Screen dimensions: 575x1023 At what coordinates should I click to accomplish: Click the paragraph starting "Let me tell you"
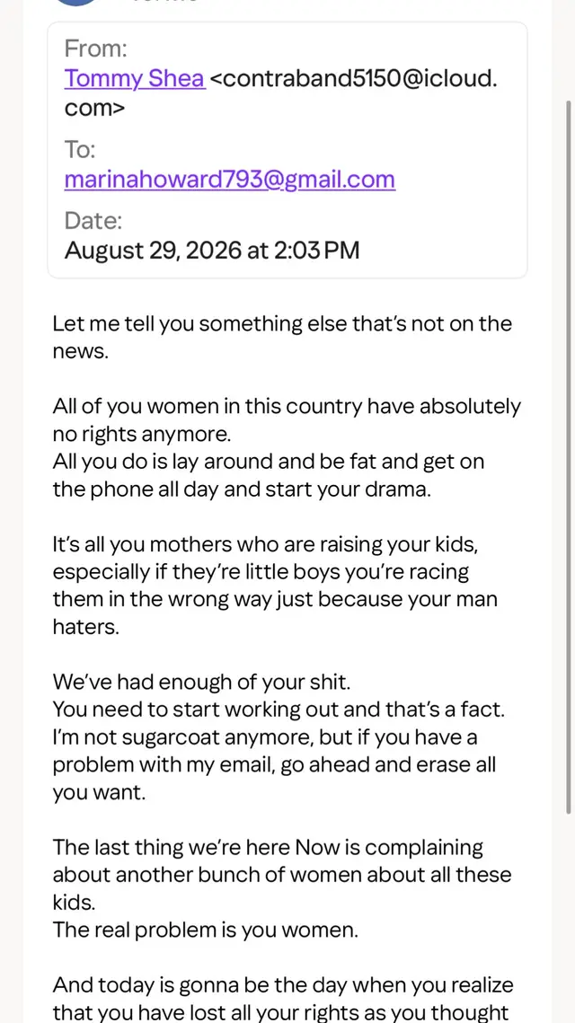tap(282, 338)
